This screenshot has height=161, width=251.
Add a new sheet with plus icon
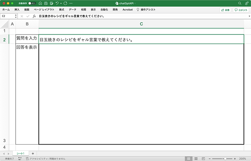pos(33,153)
